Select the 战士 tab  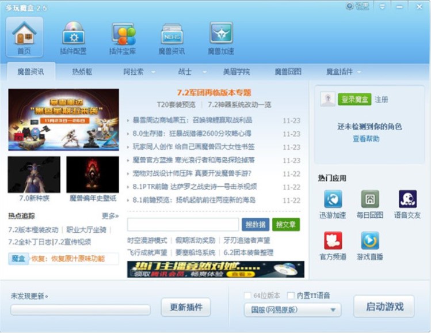185,72
